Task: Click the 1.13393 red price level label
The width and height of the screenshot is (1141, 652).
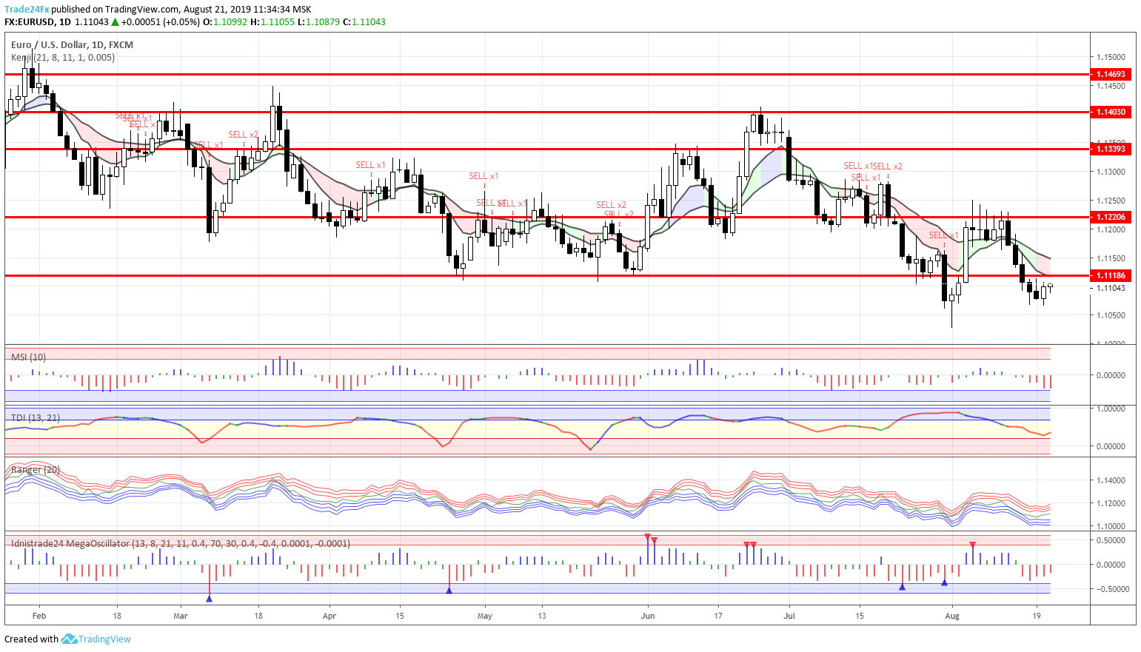Action: (x=1111, y=149)
